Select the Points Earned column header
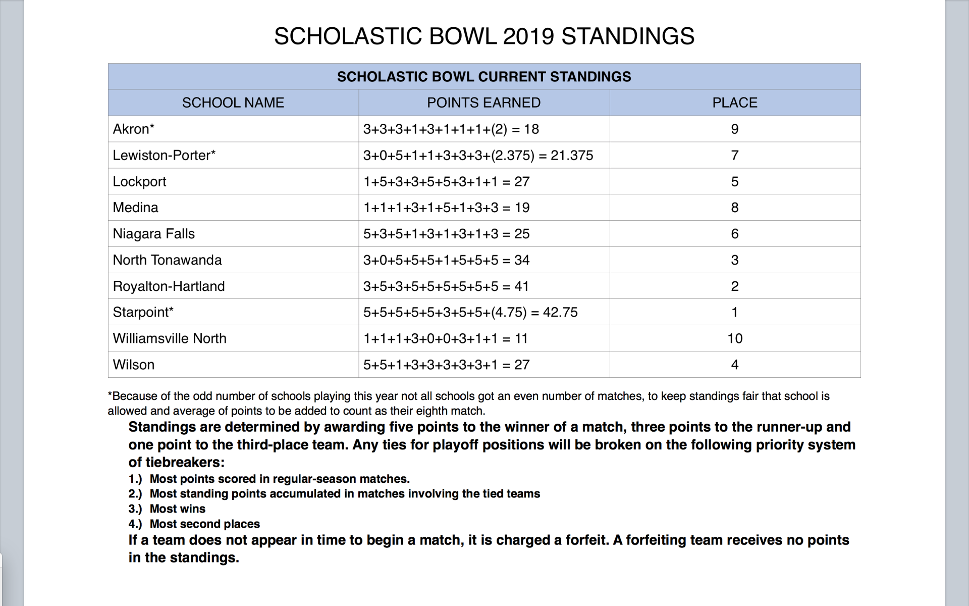The width and height of the screenshot is (969, 606). coord(483,103)
